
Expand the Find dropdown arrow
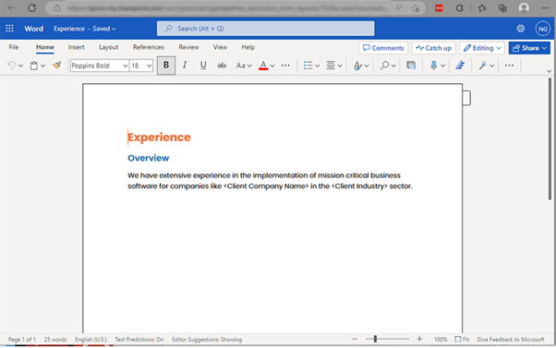[x=393, y=66]
